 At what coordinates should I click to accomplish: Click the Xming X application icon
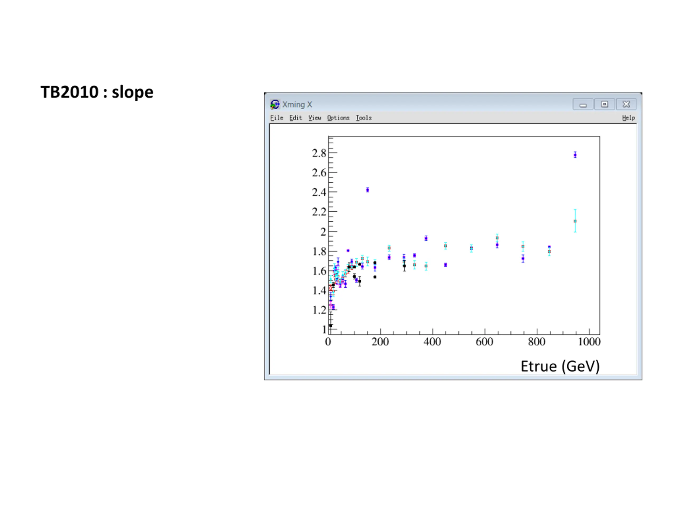[x=275, y=104]
